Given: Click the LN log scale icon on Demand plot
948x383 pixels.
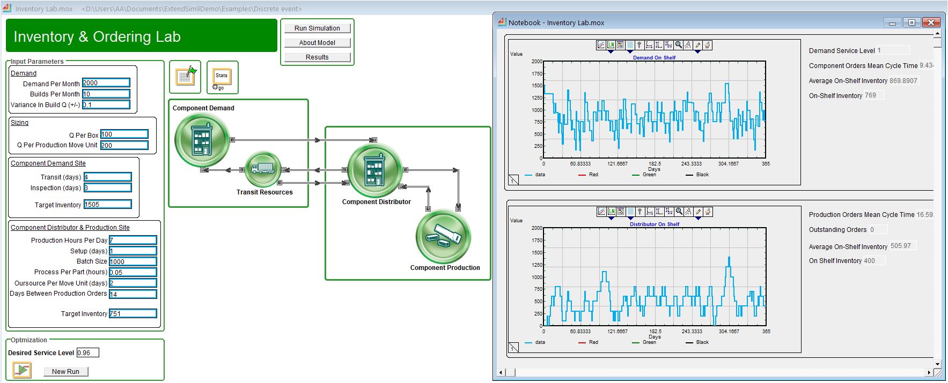Looking at the screenshot, I should [x=611, y=45].
